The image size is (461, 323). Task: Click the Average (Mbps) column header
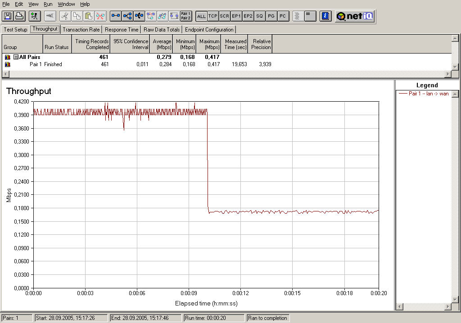[162, 44]
